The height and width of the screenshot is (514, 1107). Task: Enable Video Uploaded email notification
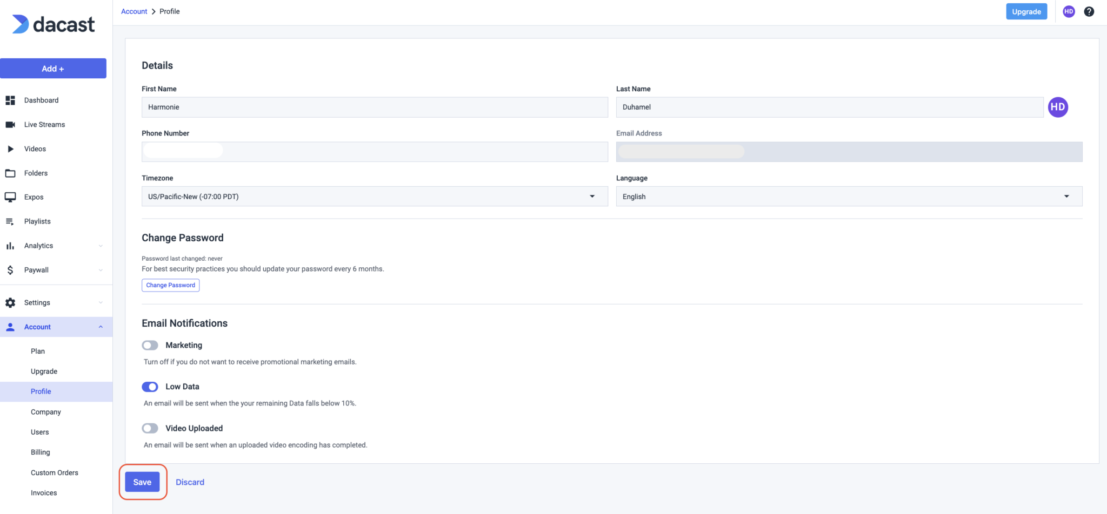(150, 428)
